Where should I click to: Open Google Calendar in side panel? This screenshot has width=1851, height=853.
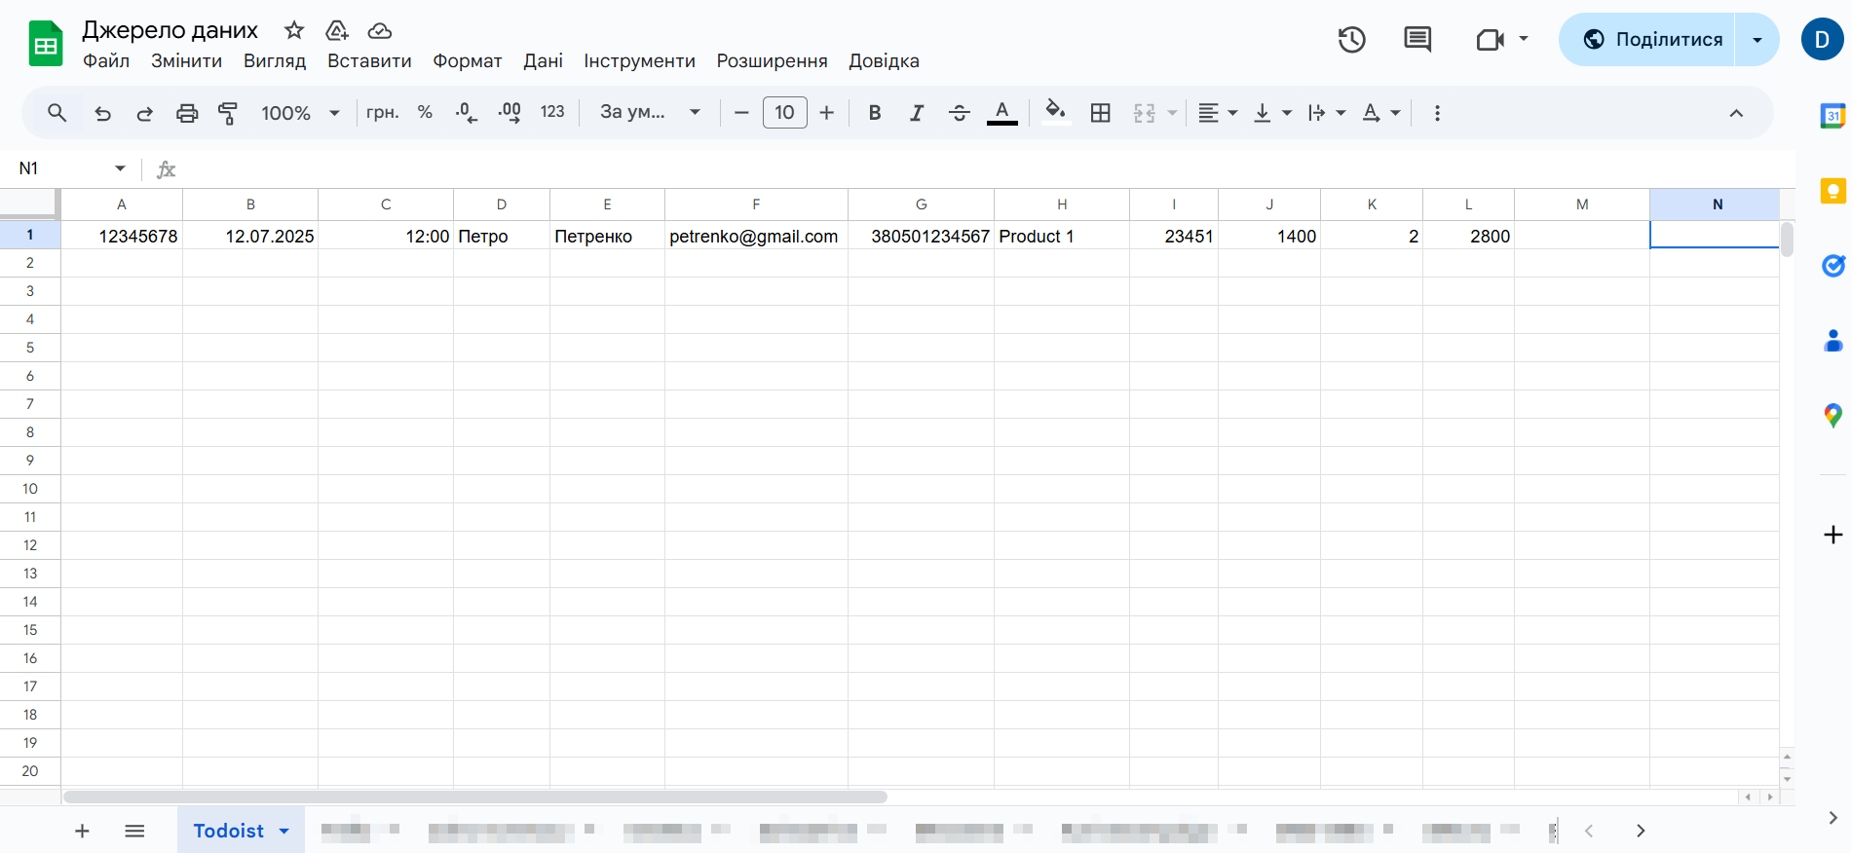pyautogui.click(x=1832, y=116)
